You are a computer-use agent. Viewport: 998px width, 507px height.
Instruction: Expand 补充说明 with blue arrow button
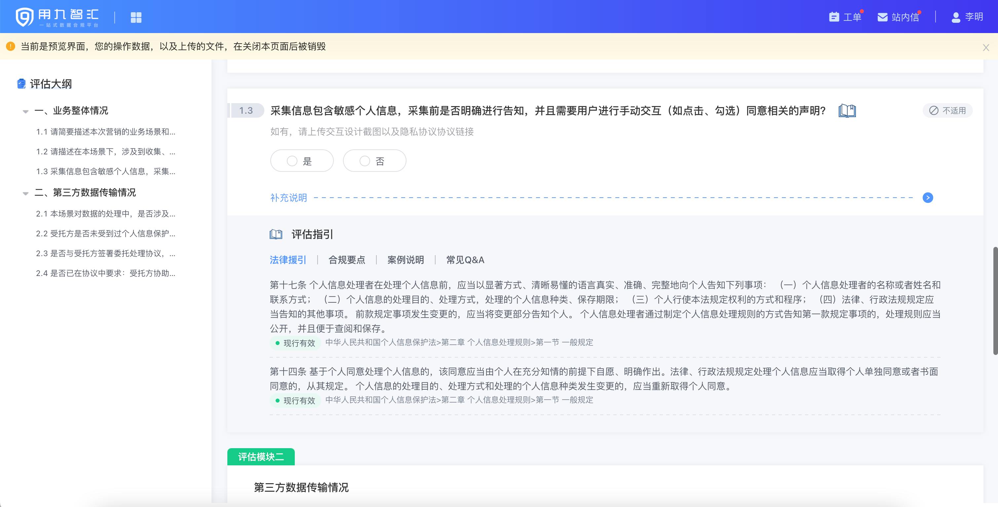[928, 198]
